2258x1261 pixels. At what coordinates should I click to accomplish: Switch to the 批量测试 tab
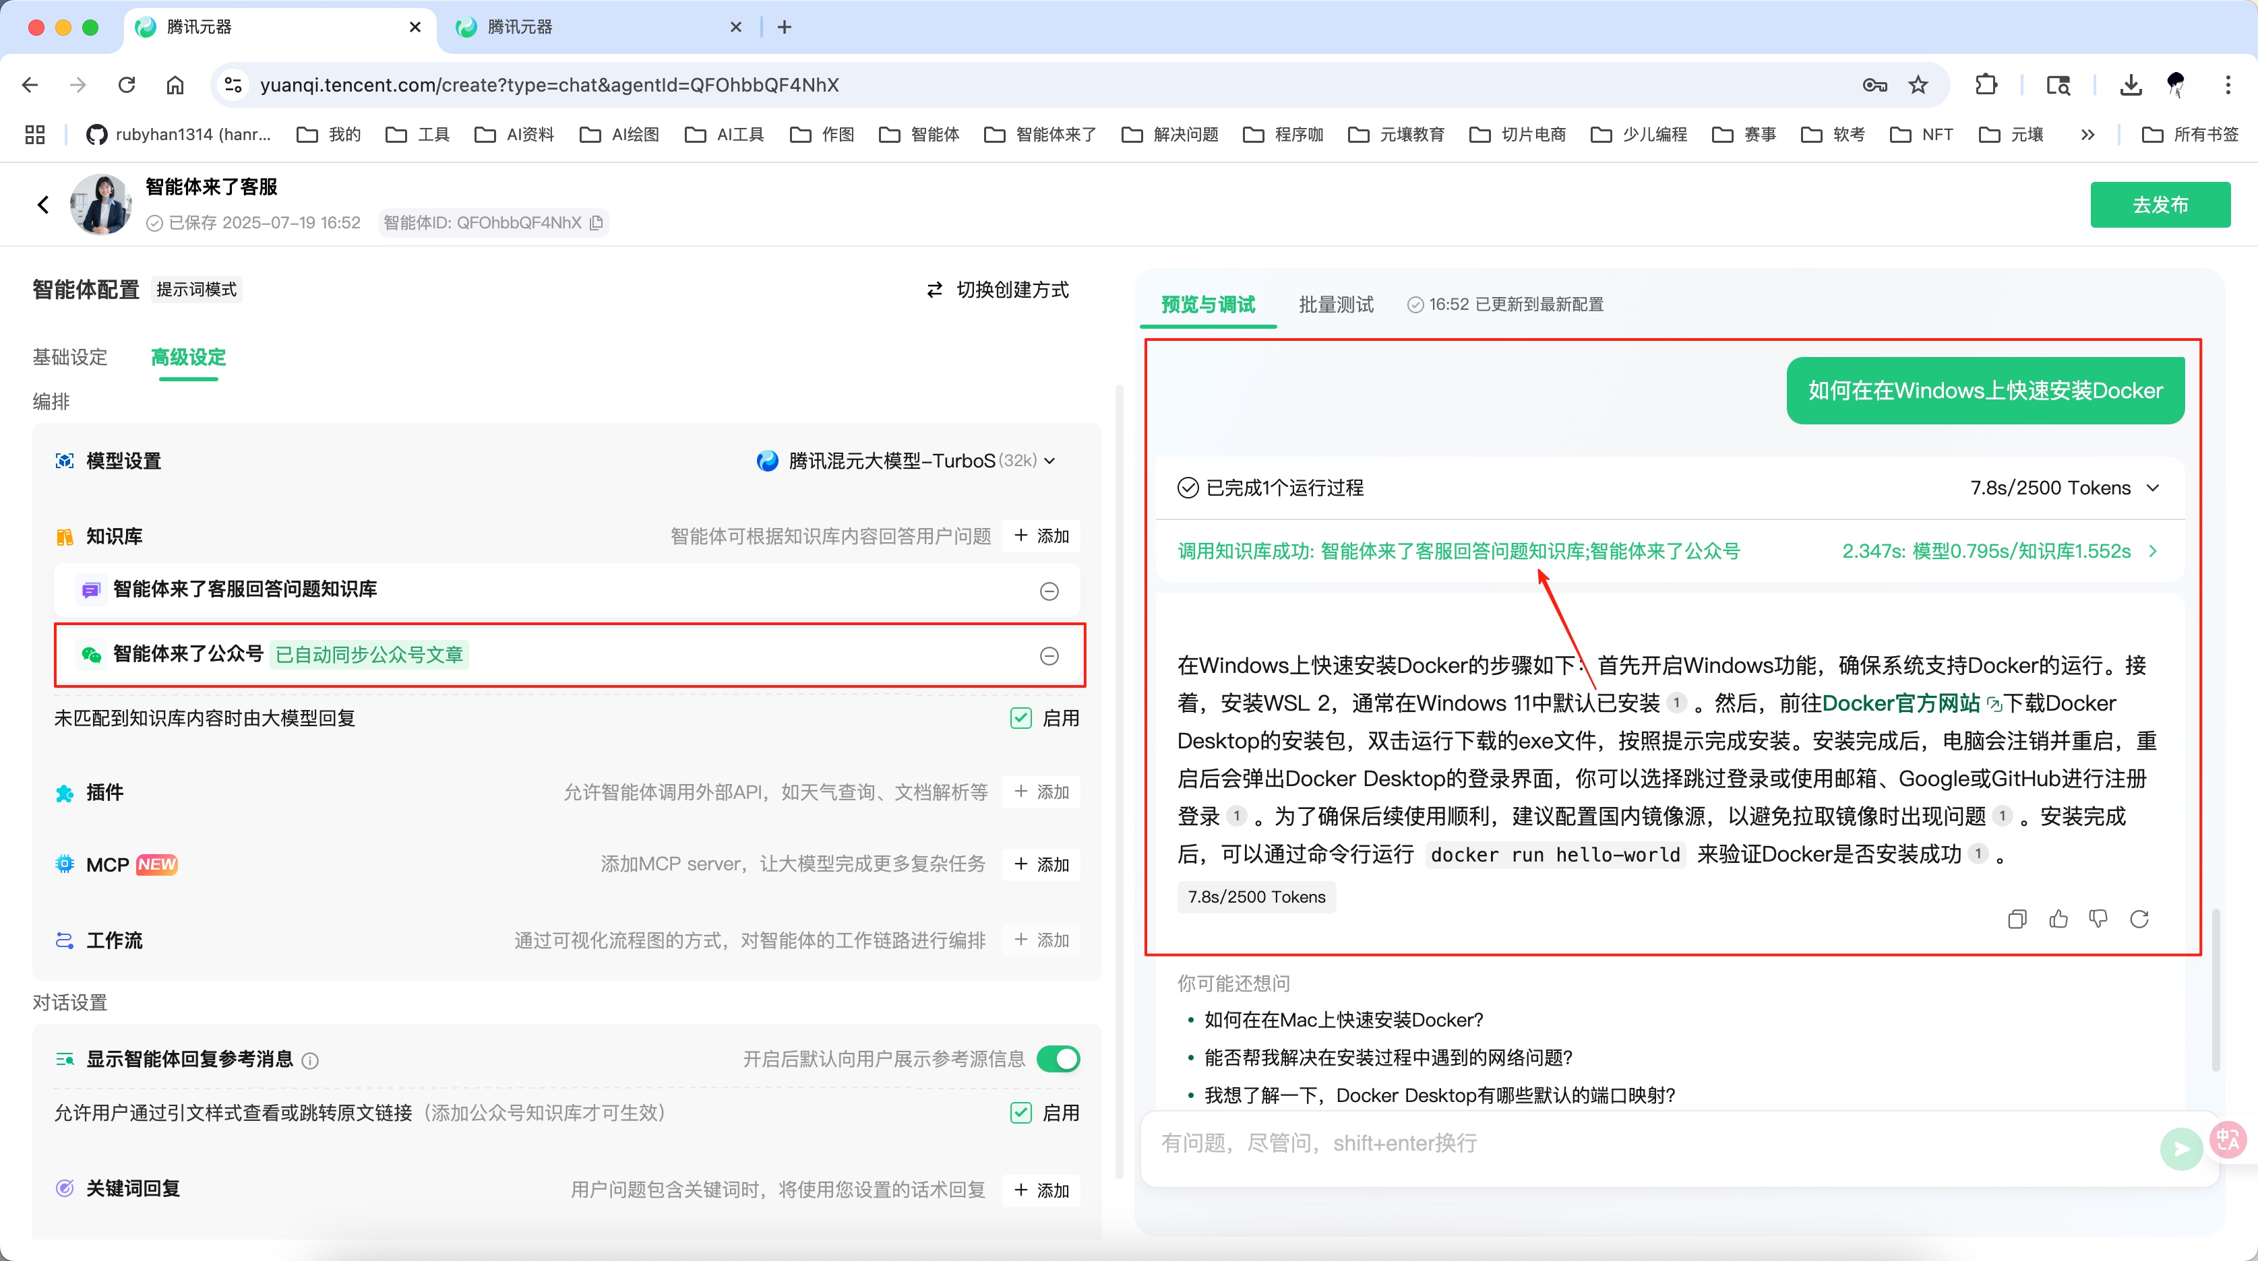(x=1335, y=304)
